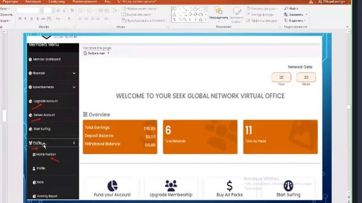Expand the shapes gallery more arrow
This screenshot has height=203, width=362.
tap(206, 20)
